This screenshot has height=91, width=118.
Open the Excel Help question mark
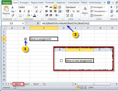point(109,2)
